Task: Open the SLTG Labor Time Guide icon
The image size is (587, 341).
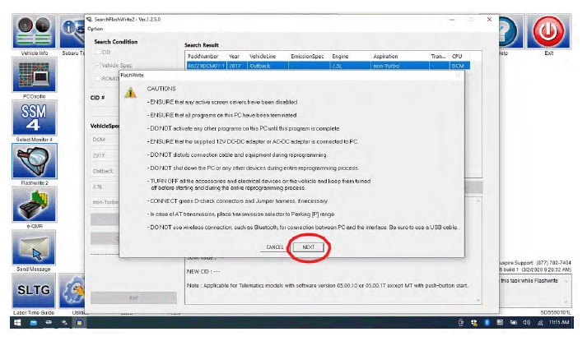Action: click(x=34, y=291)
